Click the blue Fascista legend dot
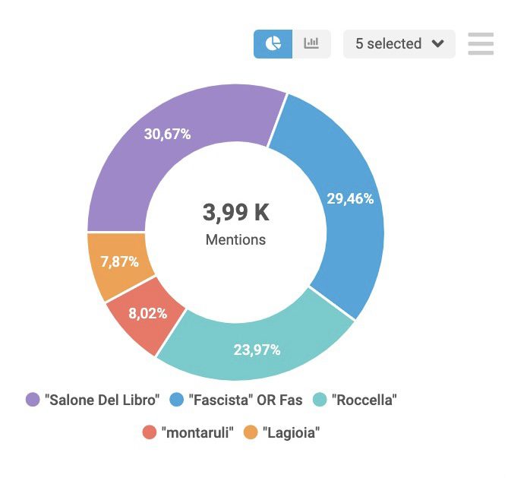This screenshot has width=508, height=478. [x=176, y=400]
